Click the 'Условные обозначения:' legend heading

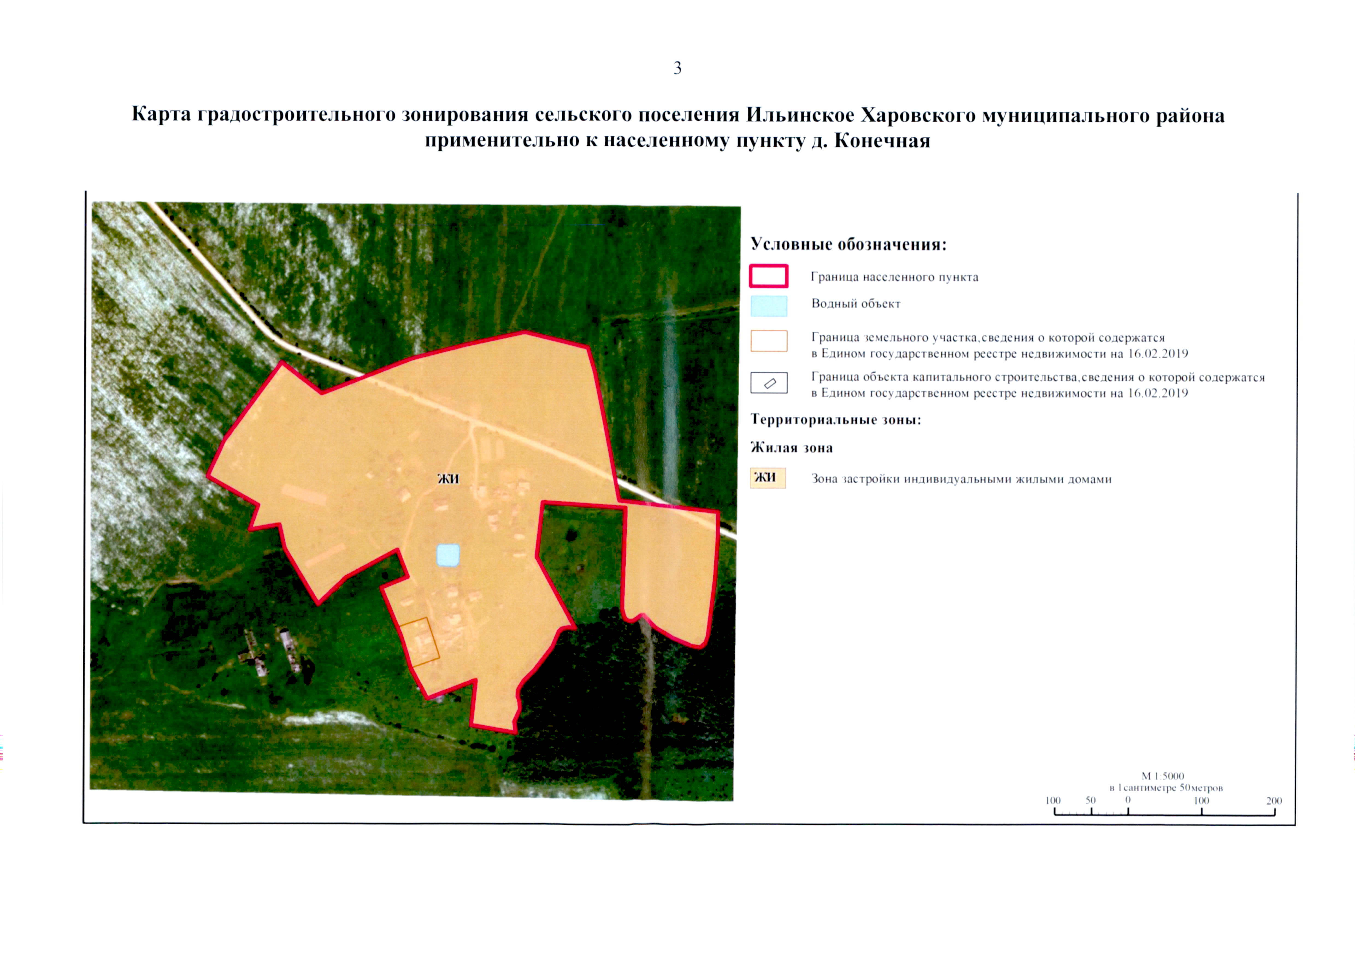click(848, 244)
